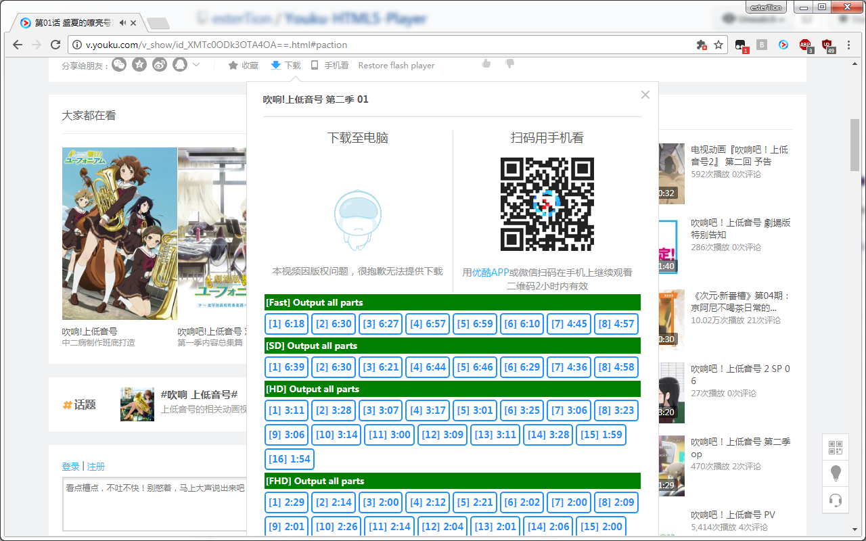866x541 pixels.
Task: Select SD part [7] 4:36
Action: pyautogui.click(x=569, y=367)
